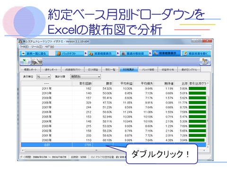Select the 2003年 row label
Viewport: 227px width, 170px height.
[47, 126]
